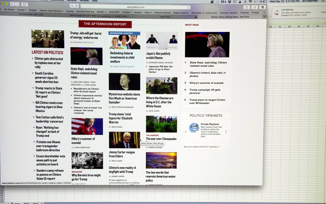Screen dimensions: 326x204
Task: Open the Downloads button in Safari toolbar
Action: point(262,7)
